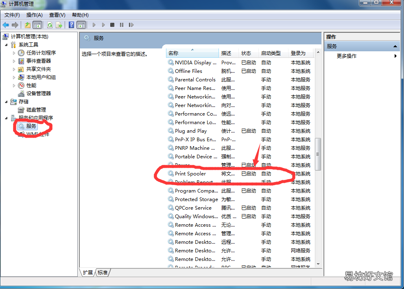This screenshot has height=289, width=404.
Task: Click the Refresh toolbar icon
Action: [50, 25]
